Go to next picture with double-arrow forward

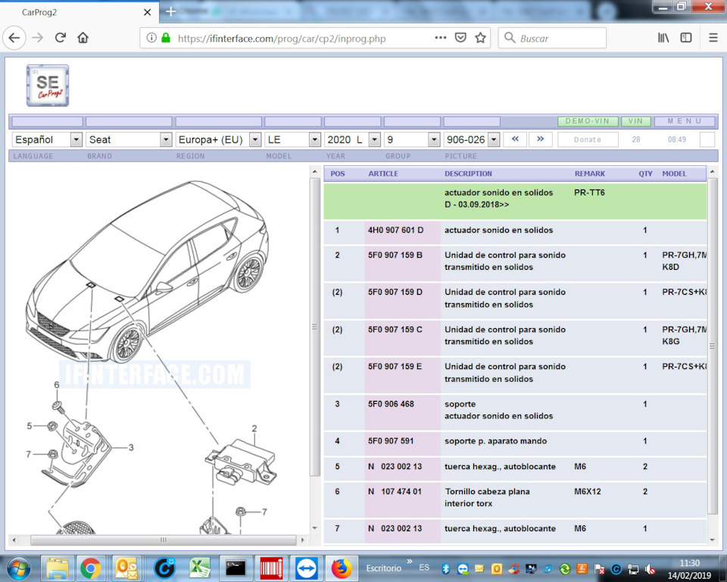tap(540, 139)
